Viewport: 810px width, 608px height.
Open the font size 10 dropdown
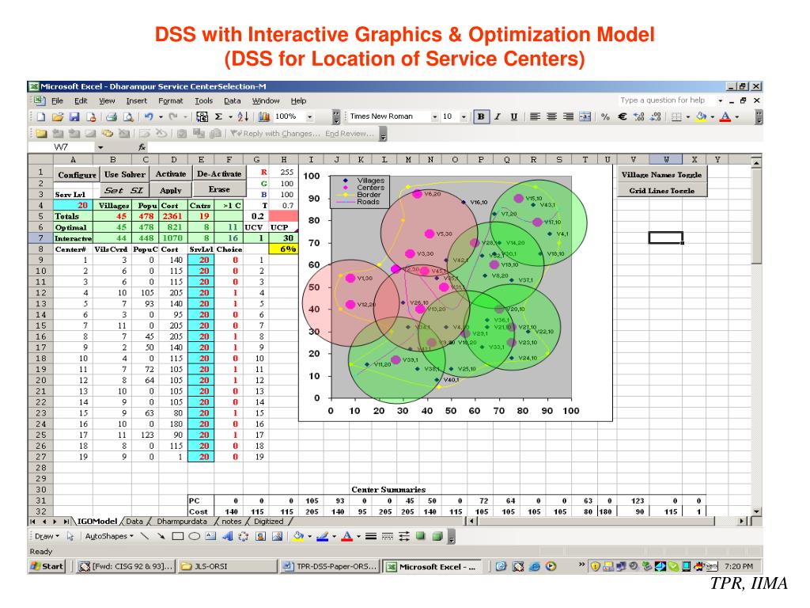tap(464, 117)
